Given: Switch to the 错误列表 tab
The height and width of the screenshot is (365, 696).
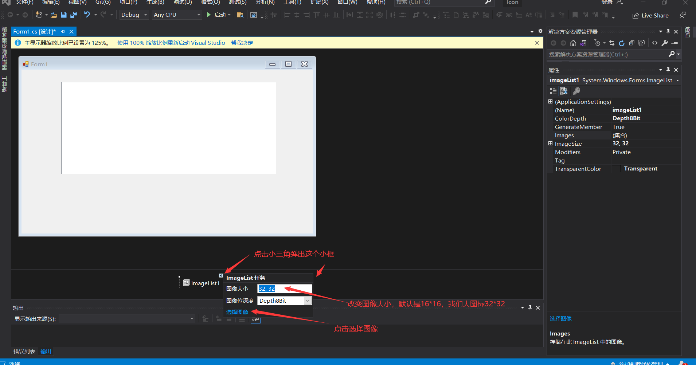Looking at the screenshot, I should pyautogui.click(x=24, y=351).
